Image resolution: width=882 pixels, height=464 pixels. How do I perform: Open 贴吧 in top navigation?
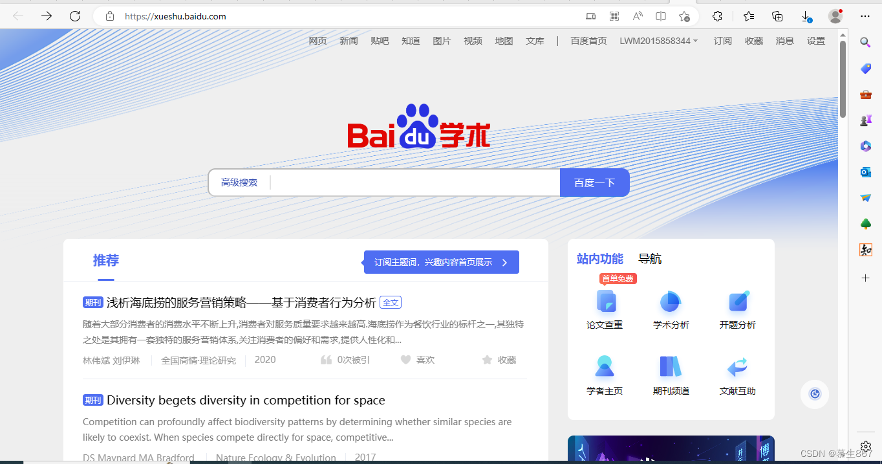pos(380,41)
